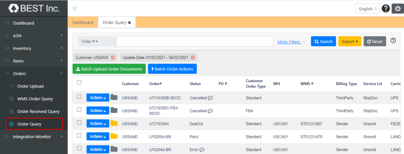Check the row checkbox for LF210305A
The width and height of the screenshot is (404, 154).
[79, 123]
